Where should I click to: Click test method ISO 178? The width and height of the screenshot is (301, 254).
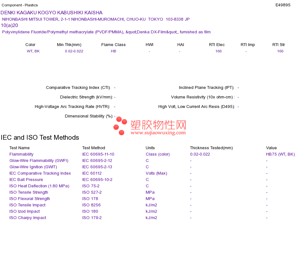pos(90,199)
